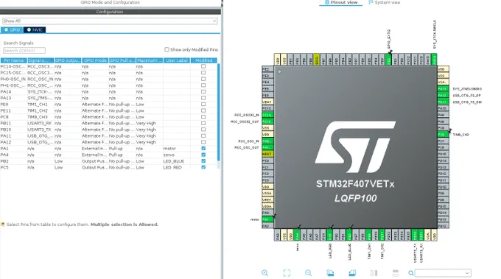501x279 pixels.
Task: Click the servo user label cell
Action: [177, 155]
